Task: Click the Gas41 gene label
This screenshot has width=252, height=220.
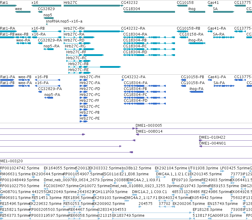Action: pos(213,3)
